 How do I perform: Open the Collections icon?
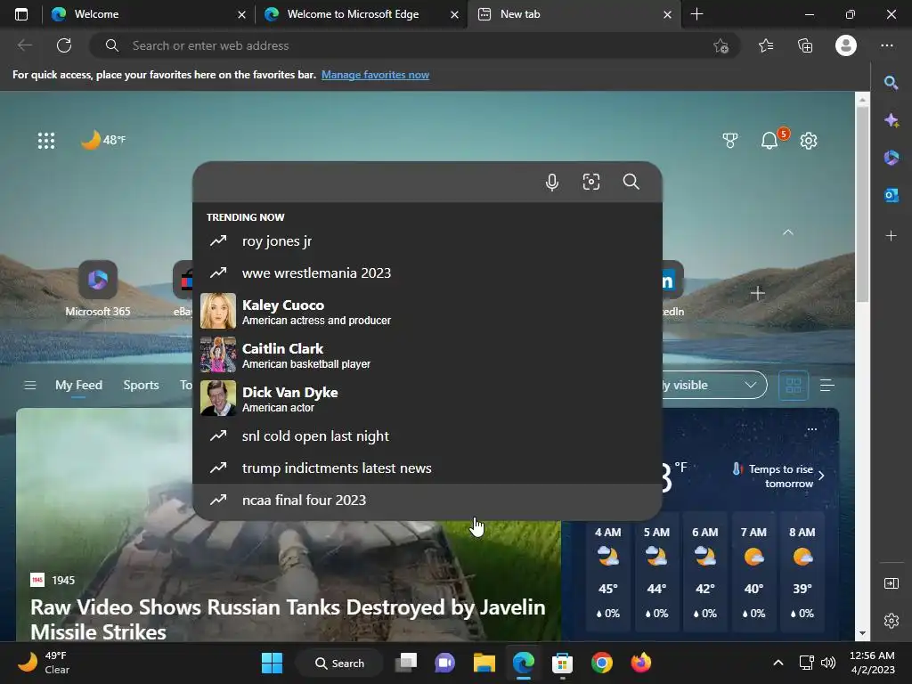tap(805, 45)
